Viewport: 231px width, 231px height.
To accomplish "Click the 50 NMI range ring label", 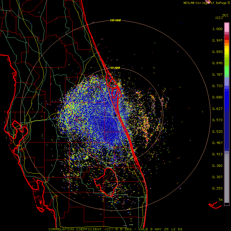I will point(115,68).
